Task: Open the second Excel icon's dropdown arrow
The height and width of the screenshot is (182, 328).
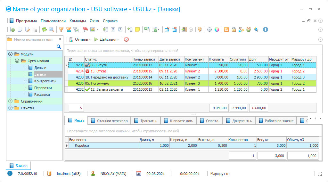Action: 159,29
